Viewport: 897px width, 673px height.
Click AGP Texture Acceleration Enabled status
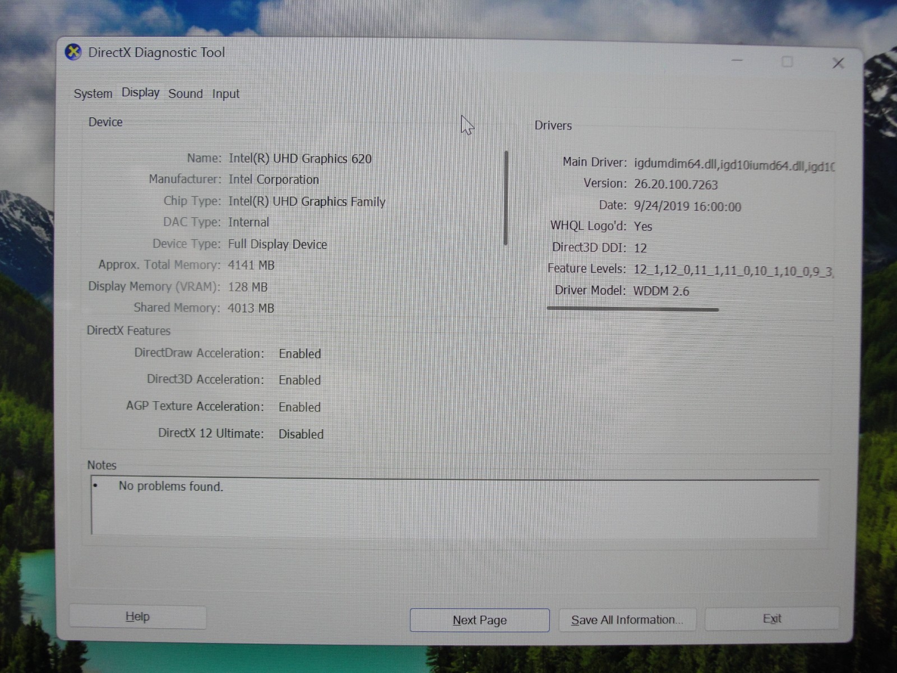click(300, 407)
